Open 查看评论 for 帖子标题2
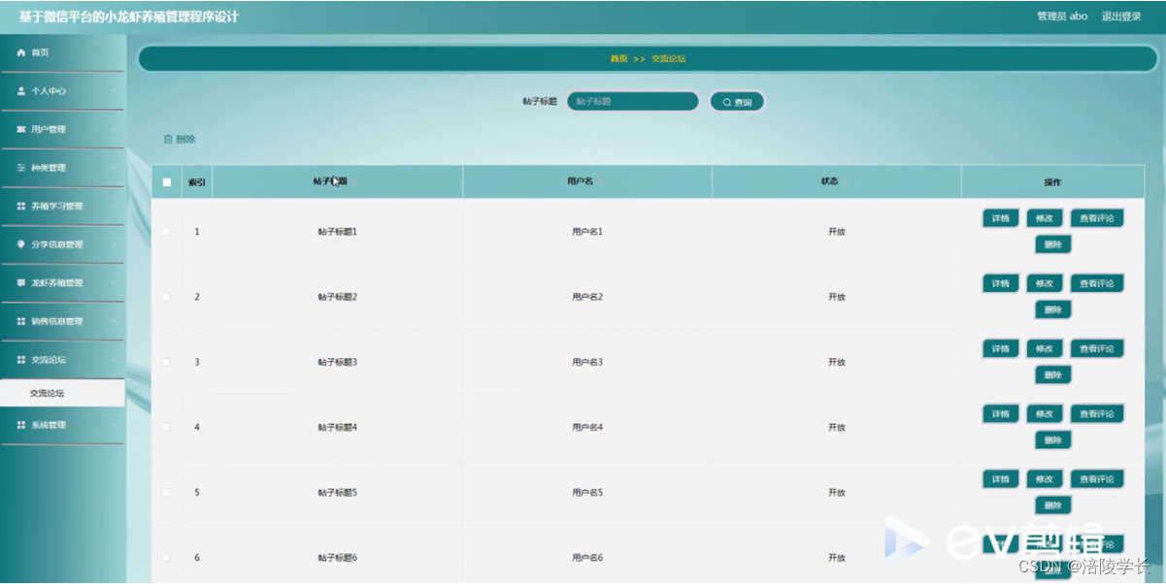Viewport: 1166px width, 584px height. (1097, 283)
